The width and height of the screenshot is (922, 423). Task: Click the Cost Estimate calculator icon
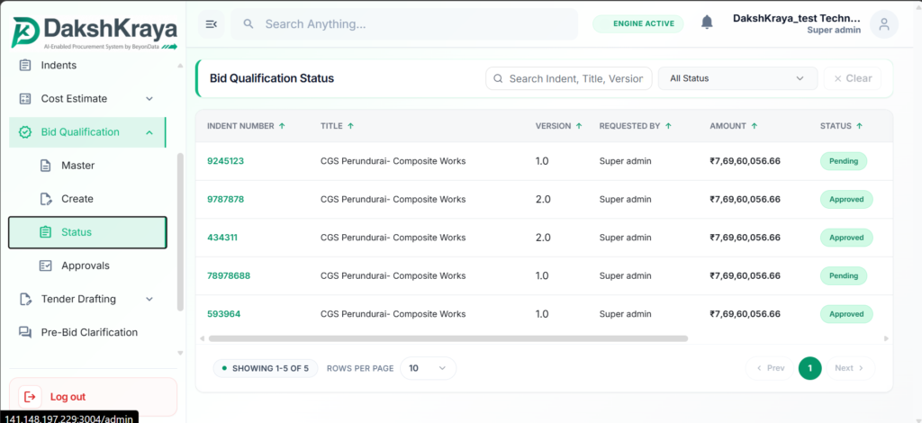(x=24, y=99)
